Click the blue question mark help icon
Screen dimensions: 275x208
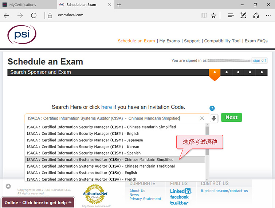212,108
